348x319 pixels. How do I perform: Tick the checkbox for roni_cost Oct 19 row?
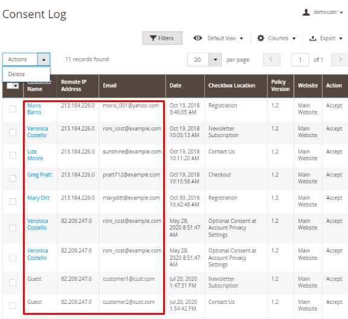(13, 132)
